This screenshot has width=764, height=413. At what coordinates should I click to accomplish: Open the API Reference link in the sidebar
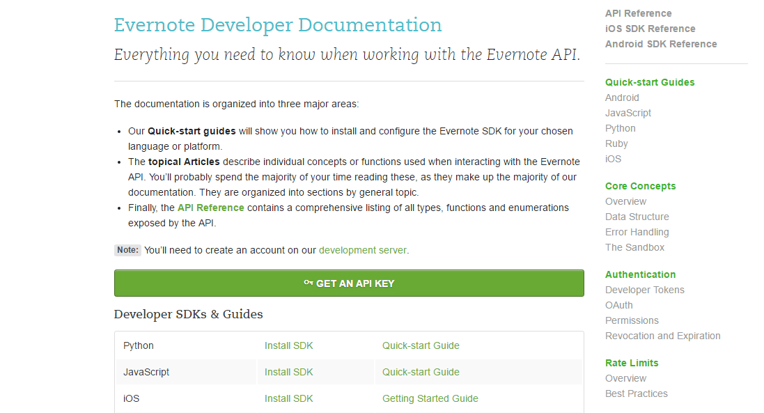tap(637, 13)
